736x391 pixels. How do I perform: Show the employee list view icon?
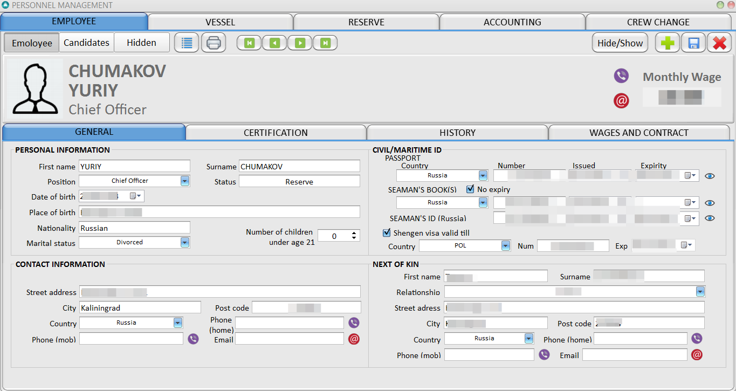[x=187, y=43]
